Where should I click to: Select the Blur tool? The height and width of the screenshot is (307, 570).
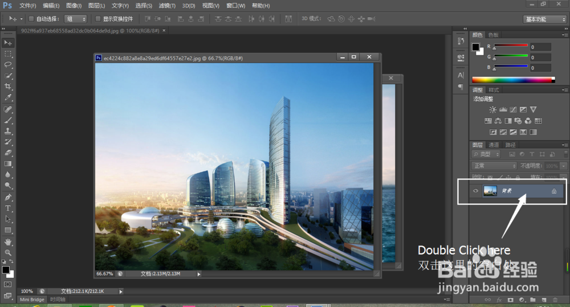pos(7,175)
